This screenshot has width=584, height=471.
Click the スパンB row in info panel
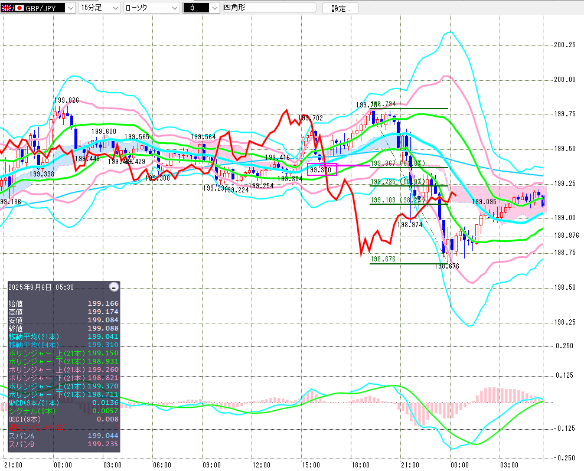64,444
